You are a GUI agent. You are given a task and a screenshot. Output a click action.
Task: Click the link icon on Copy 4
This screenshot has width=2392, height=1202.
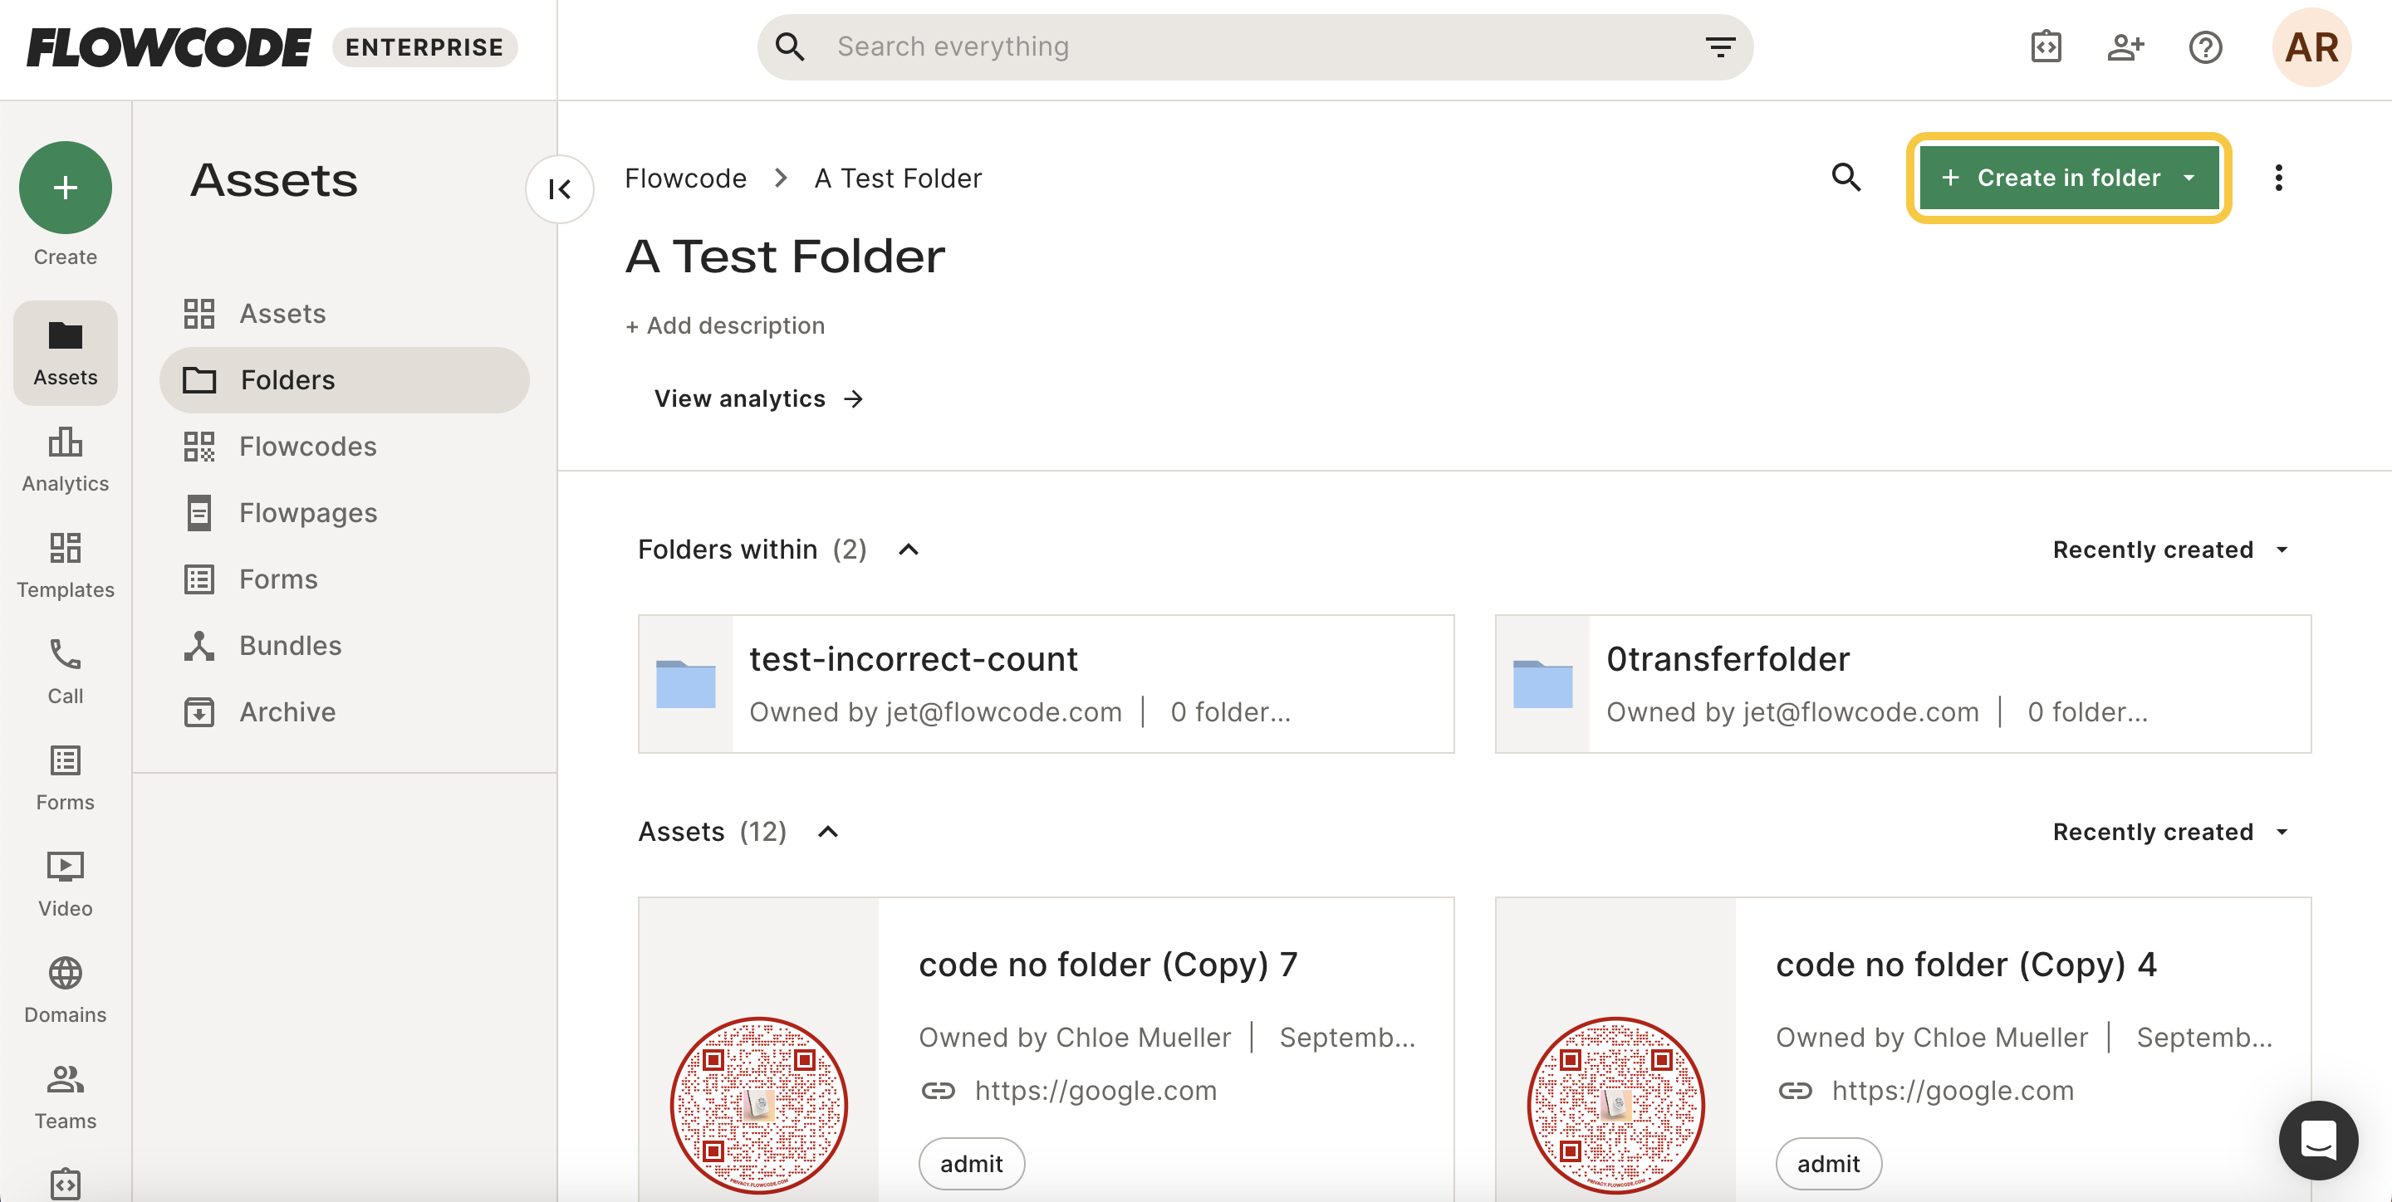(1795, 1090)
